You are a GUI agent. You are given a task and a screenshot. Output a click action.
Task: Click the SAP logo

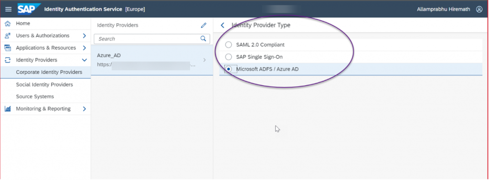pyautogui.click(x=29, y=10)
